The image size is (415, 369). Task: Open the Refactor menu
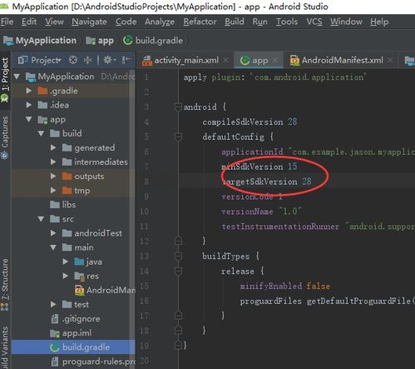200,22
